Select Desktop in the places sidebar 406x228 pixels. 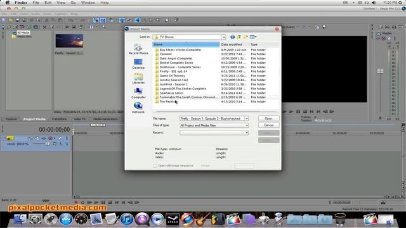(x=138, y=63)
